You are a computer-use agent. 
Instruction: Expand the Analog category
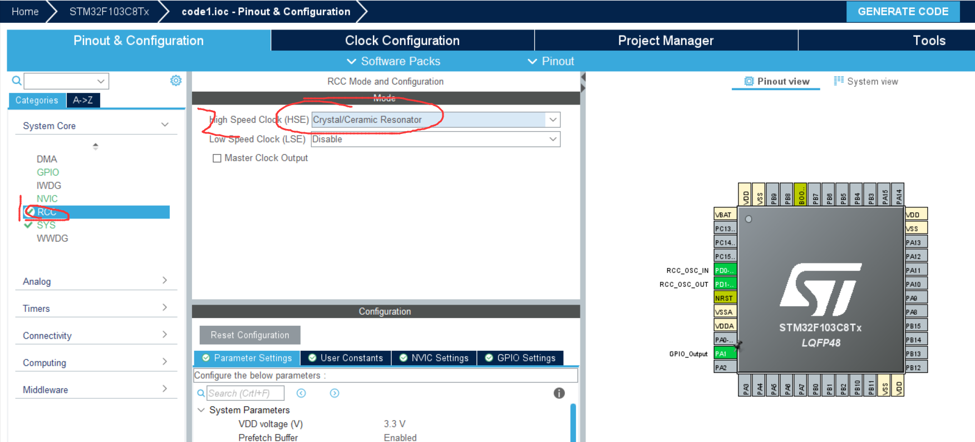(165, 280)
